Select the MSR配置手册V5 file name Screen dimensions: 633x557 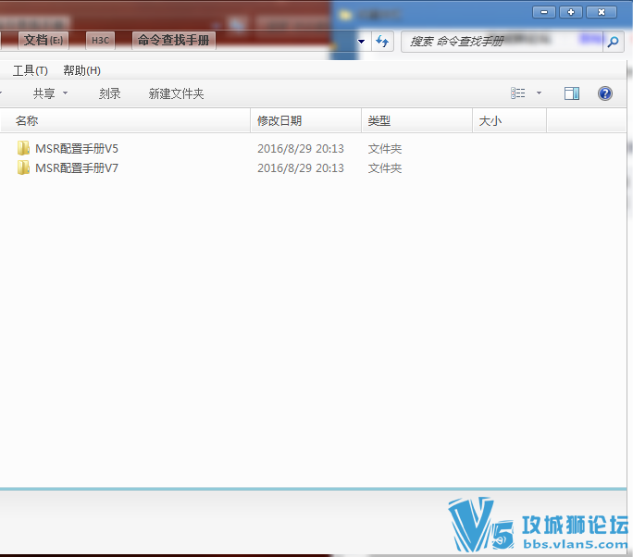77,149
